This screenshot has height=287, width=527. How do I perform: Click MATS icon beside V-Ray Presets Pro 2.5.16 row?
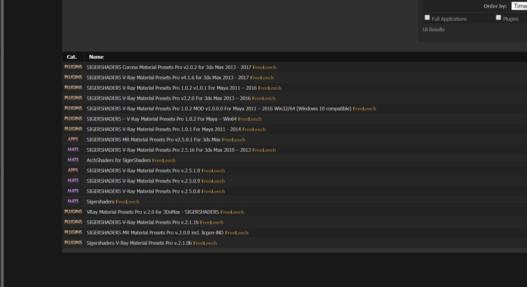click(x=73, y=149)
